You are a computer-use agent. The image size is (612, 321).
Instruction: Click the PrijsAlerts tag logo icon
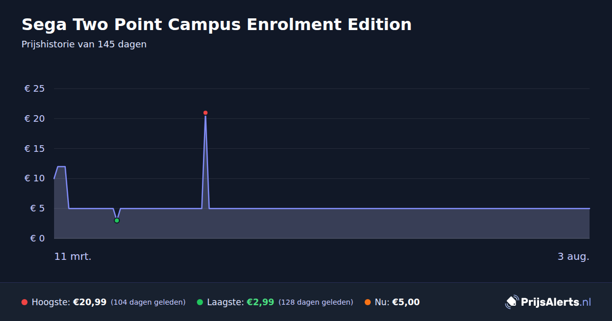pos(512,302)
